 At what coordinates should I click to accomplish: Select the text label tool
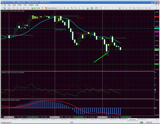click(x=130, y=8)
